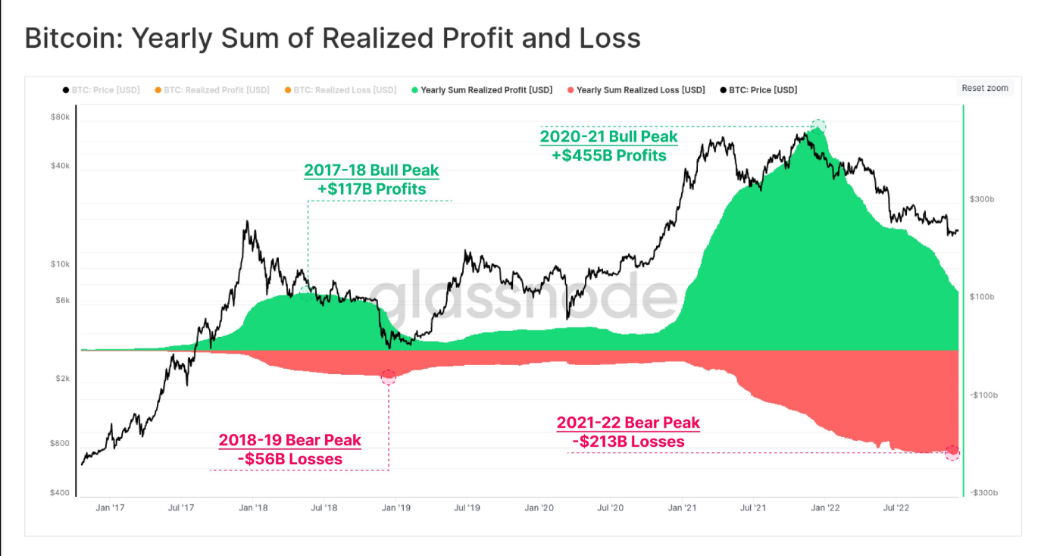The width and height of the screenshot is (1041, 556).
Task: Select the 2021-22 Bear Peak annotation label
Action: 628,423
